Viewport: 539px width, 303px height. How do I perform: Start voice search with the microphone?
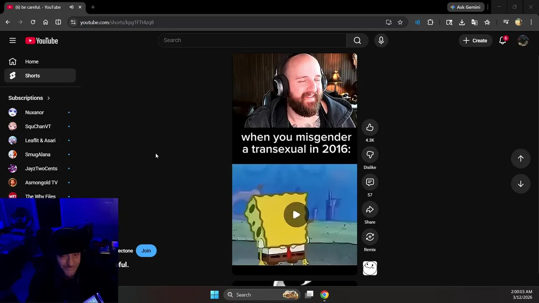(381, 40)
